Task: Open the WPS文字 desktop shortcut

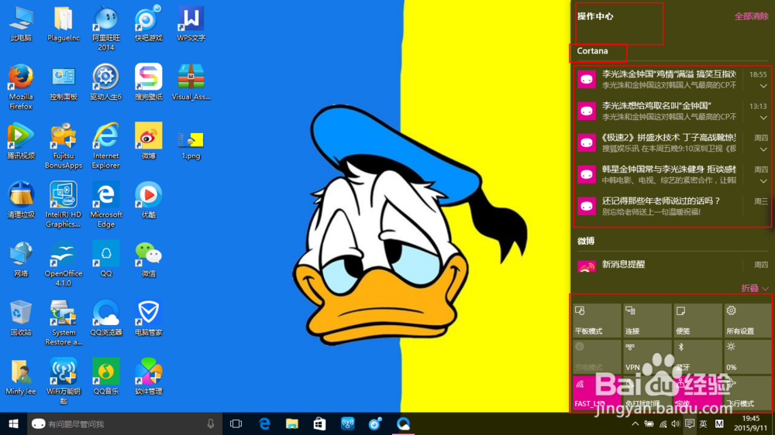Action: [x=191, y=24]
